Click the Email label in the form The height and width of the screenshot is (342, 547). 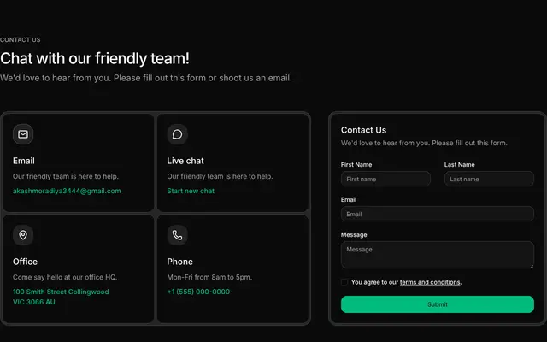(x=349, y=199)
